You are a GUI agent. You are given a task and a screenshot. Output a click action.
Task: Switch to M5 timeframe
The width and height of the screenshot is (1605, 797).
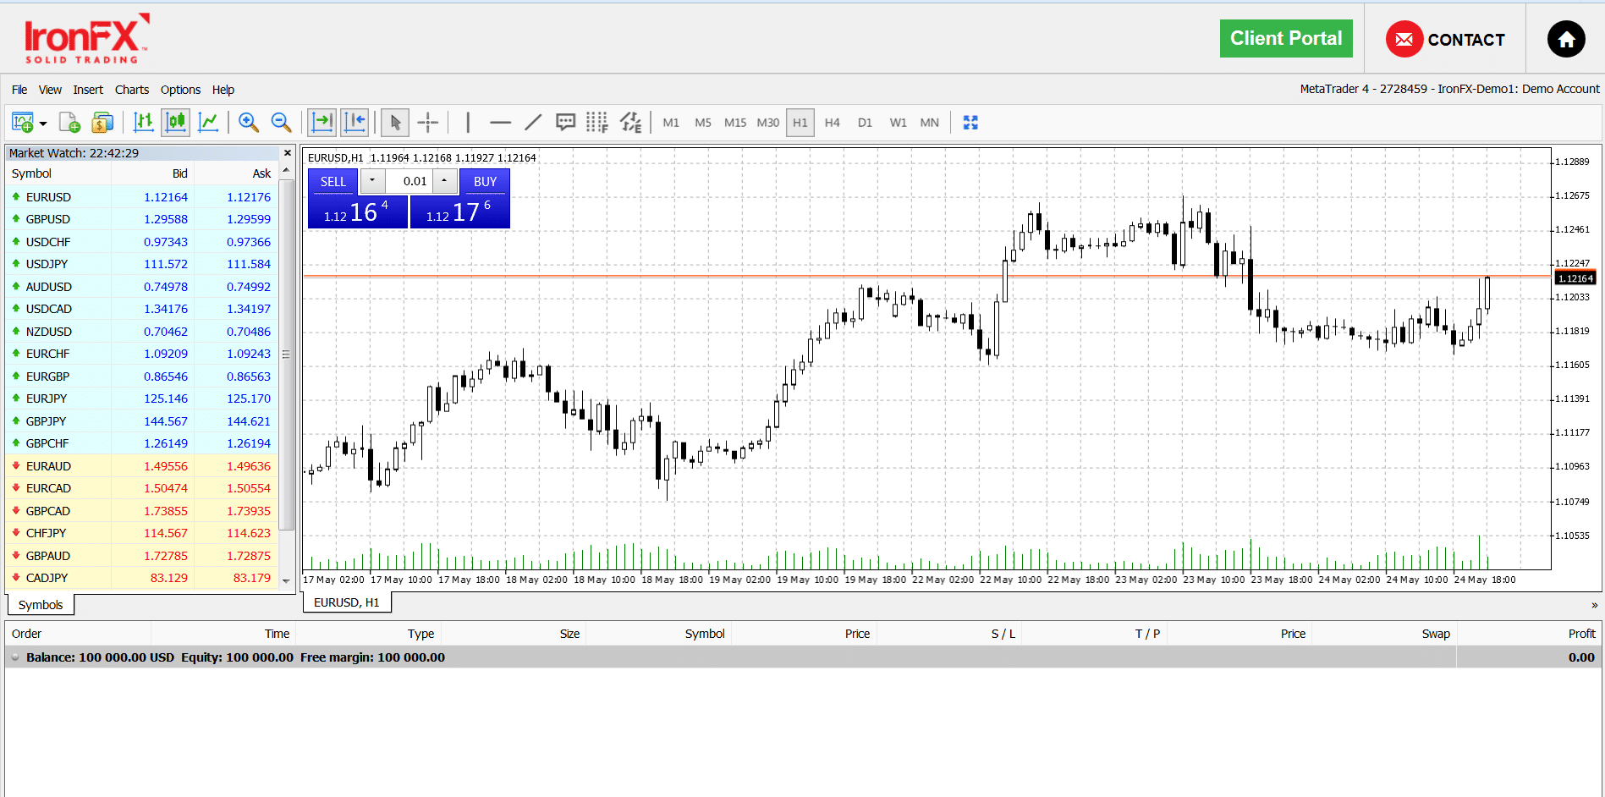click(x=703, y=123)
